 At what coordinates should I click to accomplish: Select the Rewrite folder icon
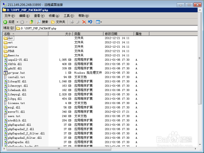(x=6, y=55)
